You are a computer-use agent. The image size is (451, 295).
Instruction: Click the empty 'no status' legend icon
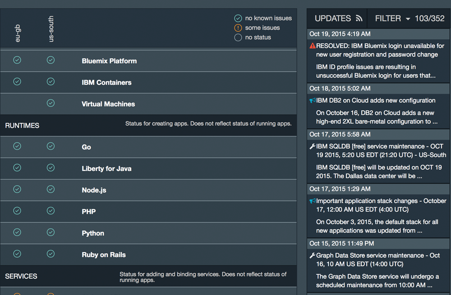tap(238, 37)
